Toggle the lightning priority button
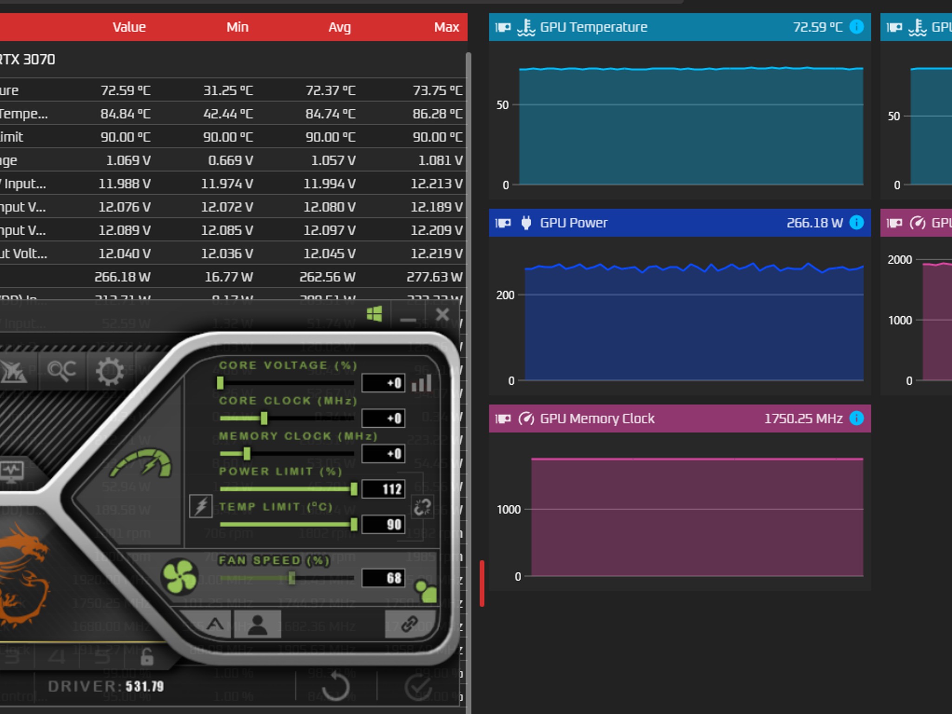 click(x=201, y=506)
